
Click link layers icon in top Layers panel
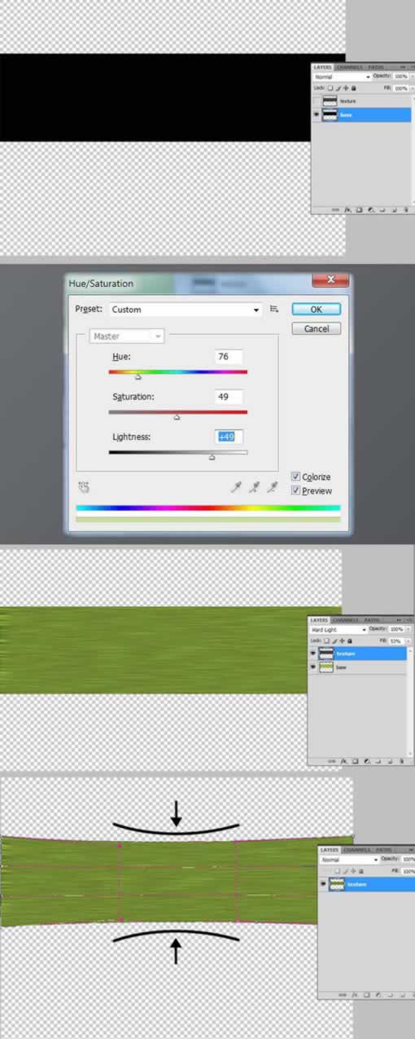pyautogui.click(x=335, y=209)
